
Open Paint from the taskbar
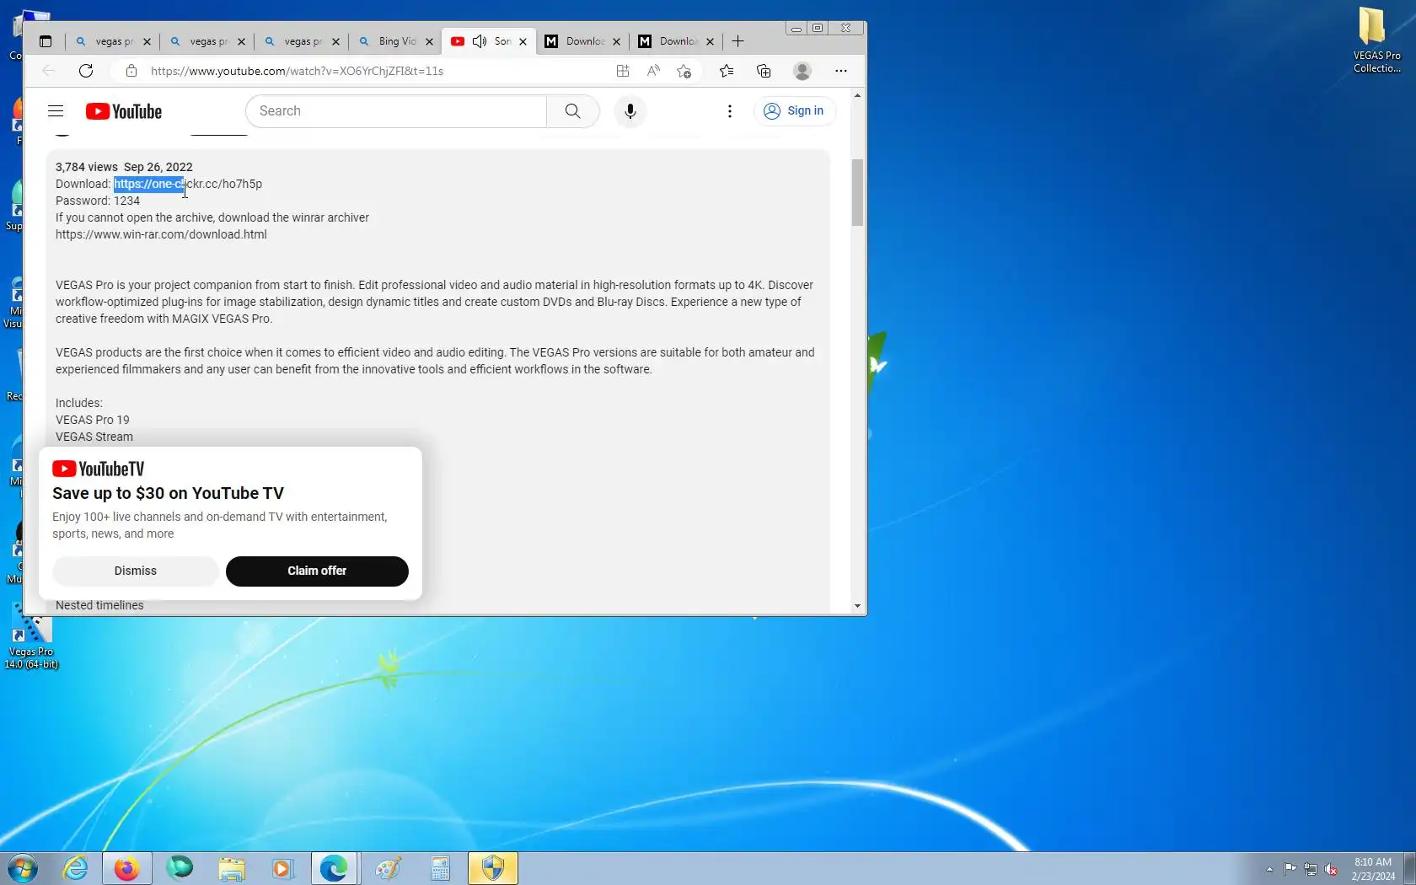coord(388,868)
